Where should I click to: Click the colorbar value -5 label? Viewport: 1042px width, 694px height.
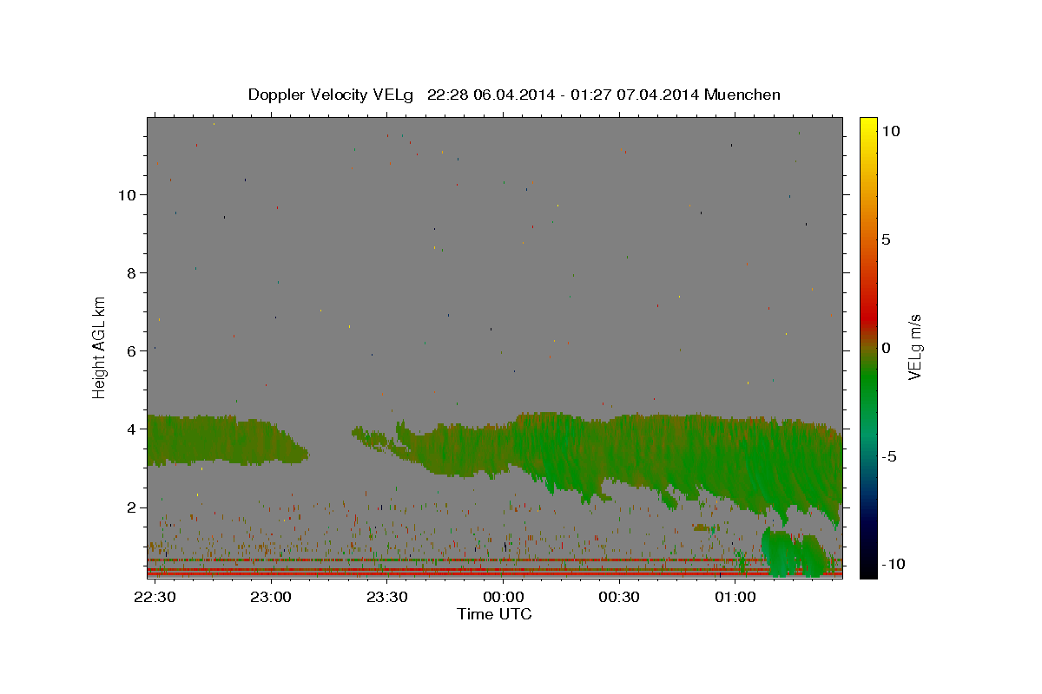click(887, 456)
